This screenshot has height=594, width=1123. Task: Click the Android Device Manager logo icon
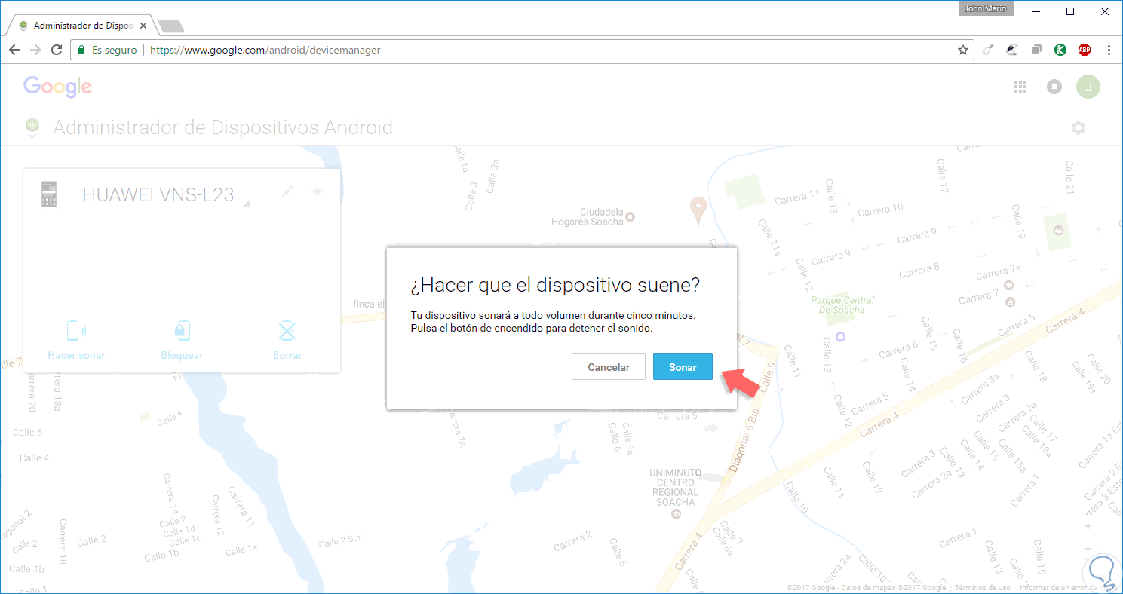[x=32, y=127]
